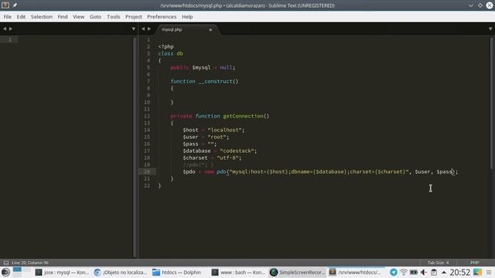Screen dimensions: 495x278
Task: Click the <?php opening tag
Action: (166, 46)
